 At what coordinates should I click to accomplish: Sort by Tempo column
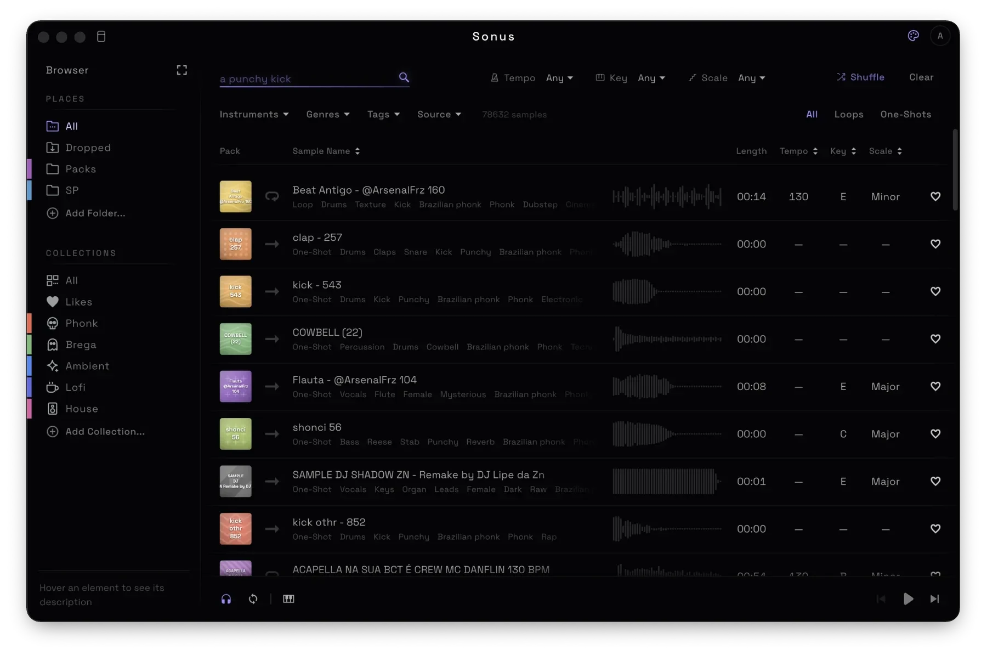pyautogui.click(x=798, y=151)
